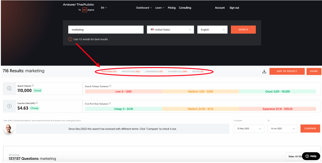Expand the Dashboard menu
Screen dimensions: 322x163
point(144,8)
